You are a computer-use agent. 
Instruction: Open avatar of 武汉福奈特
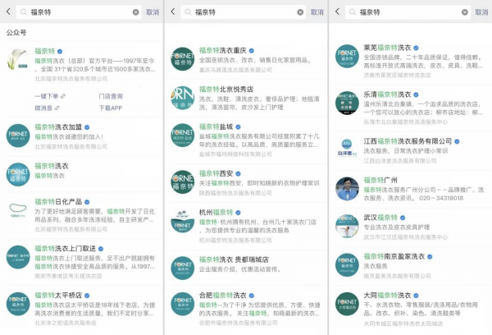347,226
